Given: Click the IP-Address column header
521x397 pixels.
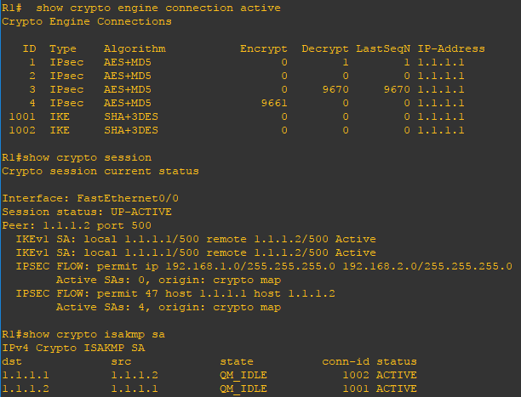Looking at the screenshot, I should coord(451,48).
